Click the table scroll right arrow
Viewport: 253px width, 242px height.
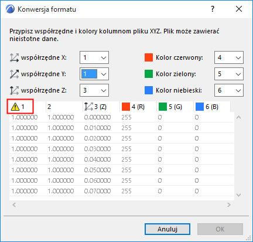click(x=229, y=204)
